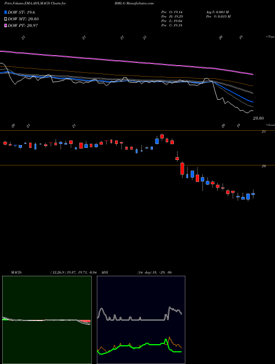275x364 pixels.
Task: Click the 'Price,Volume,EMA,ADX,MACD Charts for' heading
Action: [35, 3]
